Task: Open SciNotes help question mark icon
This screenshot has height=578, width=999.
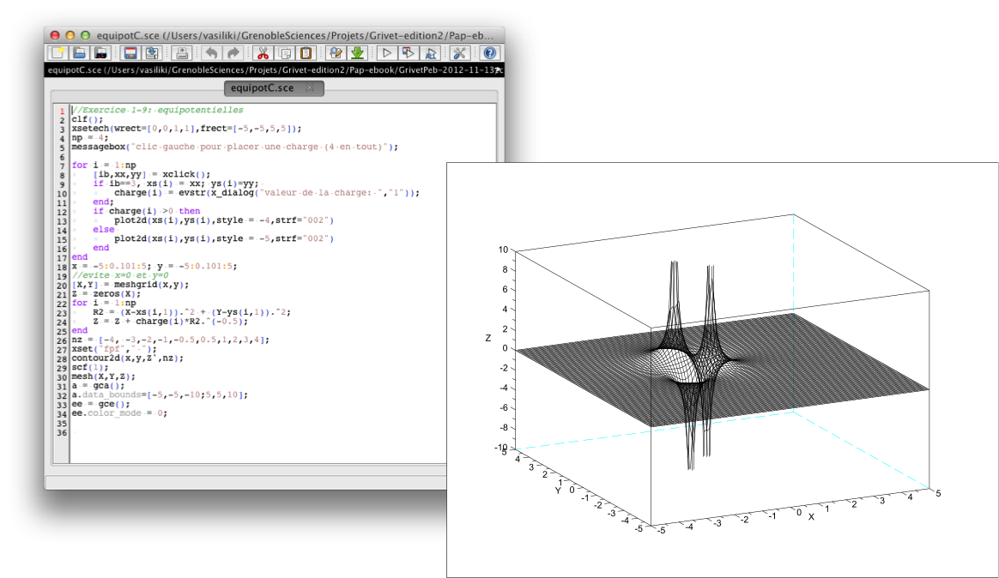Action: tap(489, 53)
